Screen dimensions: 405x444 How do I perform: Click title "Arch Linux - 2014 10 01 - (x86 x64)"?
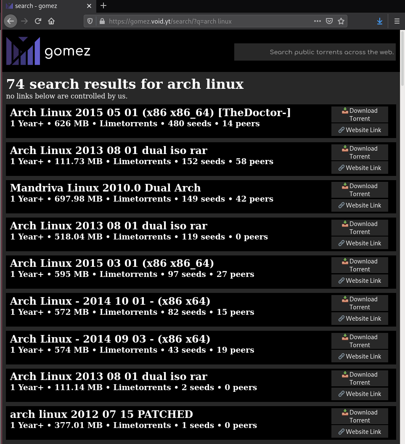[x=110, y=301]
